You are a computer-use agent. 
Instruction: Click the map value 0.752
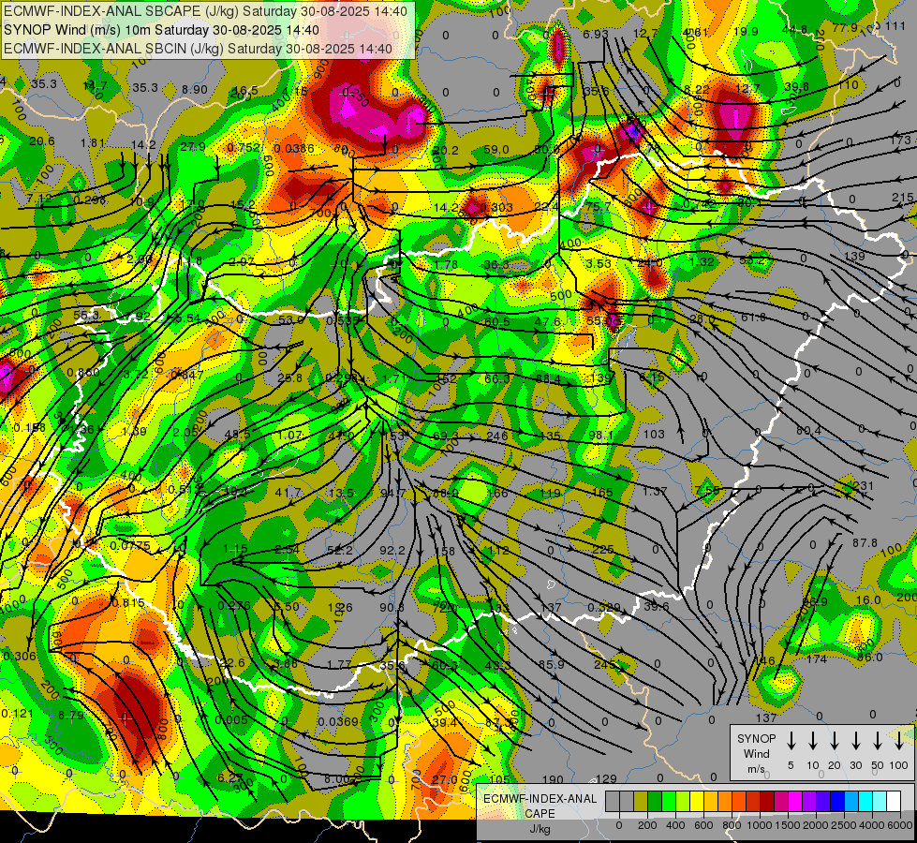(x=244, y=147)
